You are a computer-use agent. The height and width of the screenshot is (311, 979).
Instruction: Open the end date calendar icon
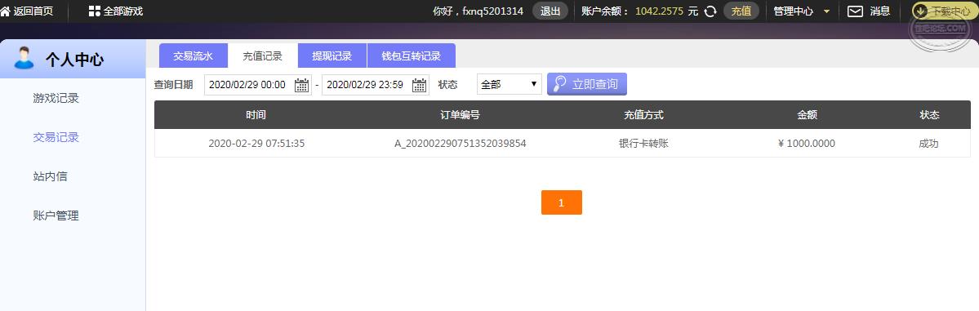click(x=420, y=85)
